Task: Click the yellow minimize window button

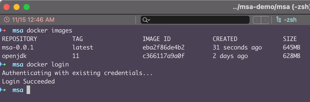Action: pos(17,7)
